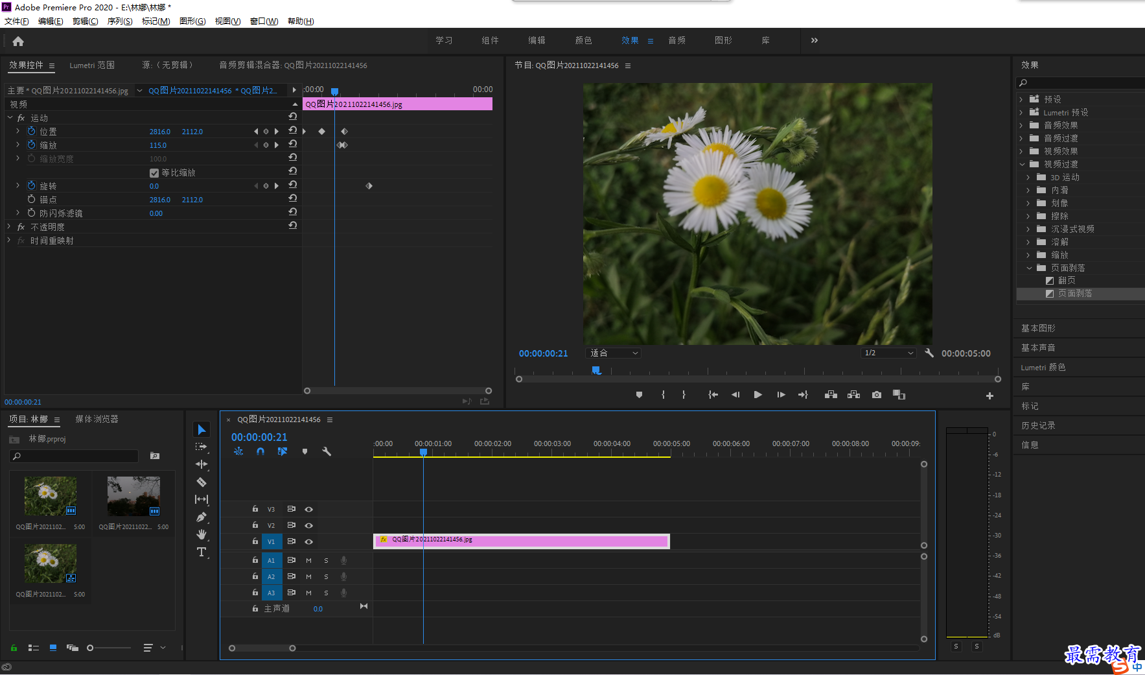Collapse the 运动 effect group
Image resolution: width=1145 pixels, height=675 pixels.
(x=10, y=118)
